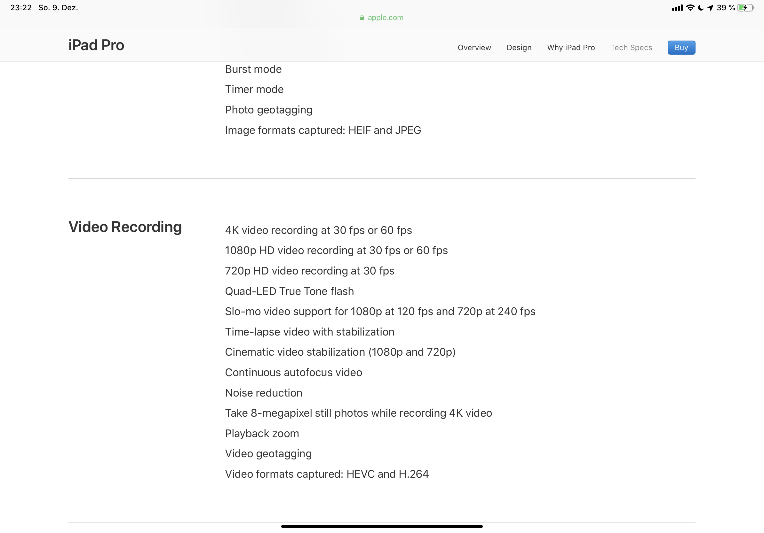Click the 4K video recording spec line
This screenshot has width=764, height=533.
coord(318,230)
